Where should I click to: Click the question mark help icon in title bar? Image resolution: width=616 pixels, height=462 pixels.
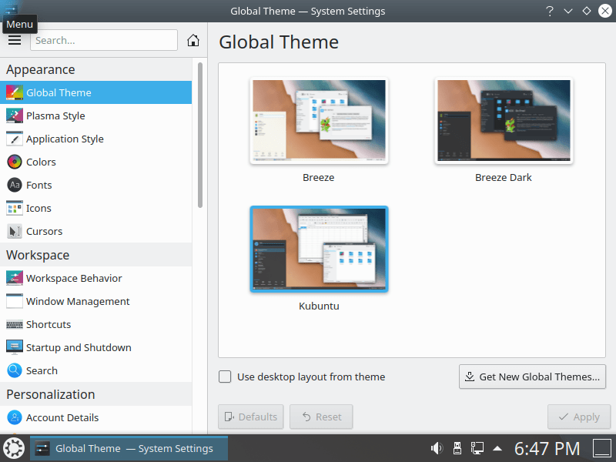click(x=550, y=11)
